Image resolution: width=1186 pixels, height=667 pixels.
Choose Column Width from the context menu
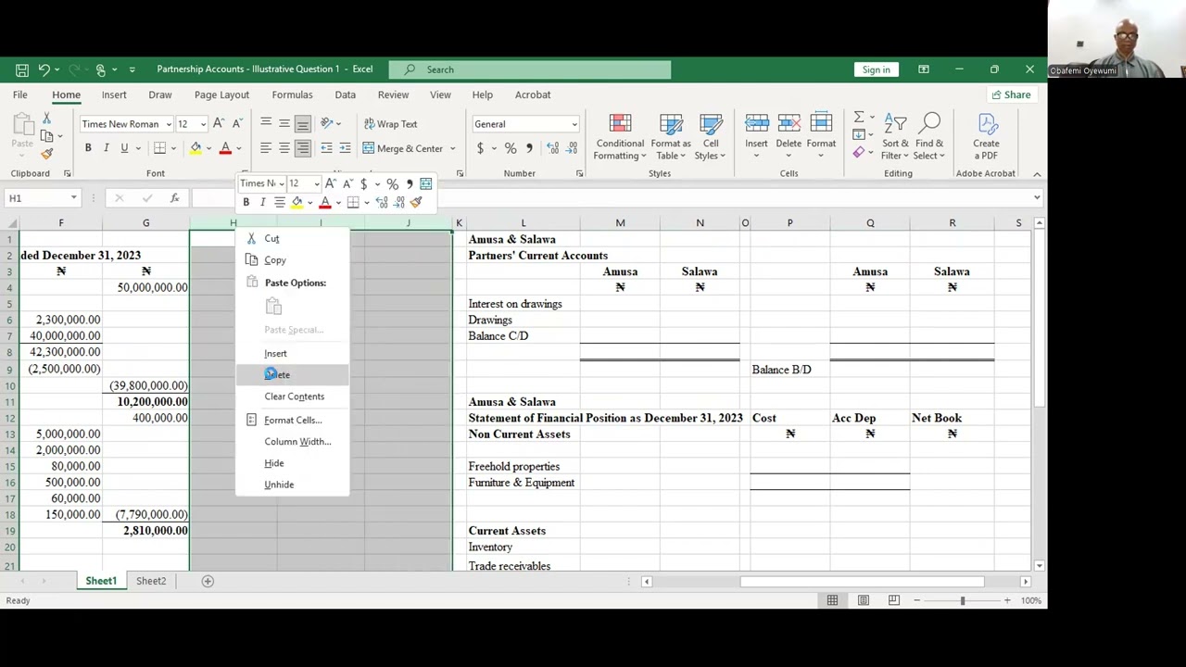tap(292, 442)
